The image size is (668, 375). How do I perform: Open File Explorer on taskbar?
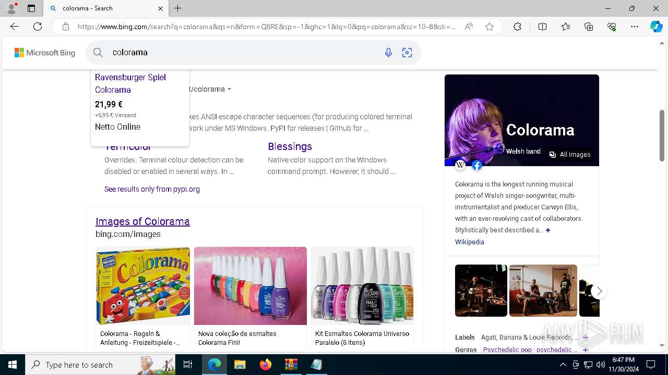240,365
